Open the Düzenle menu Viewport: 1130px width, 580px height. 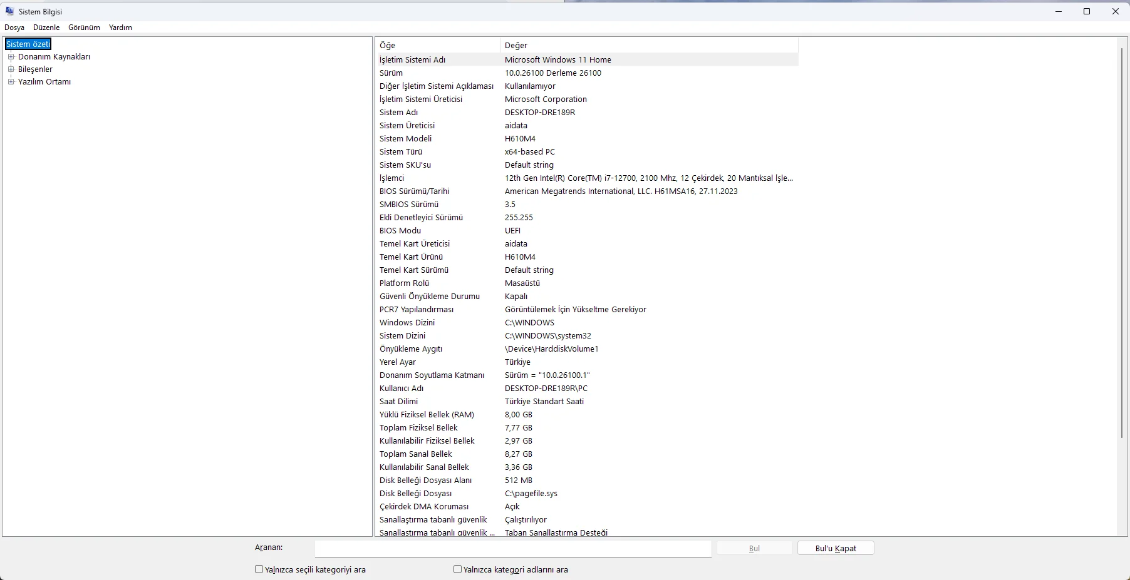click(46, 28)
